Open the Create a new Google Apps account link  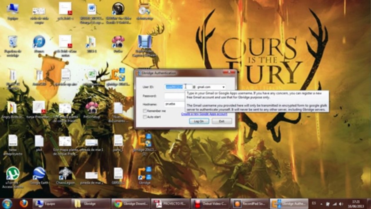[x=204, y=114]
